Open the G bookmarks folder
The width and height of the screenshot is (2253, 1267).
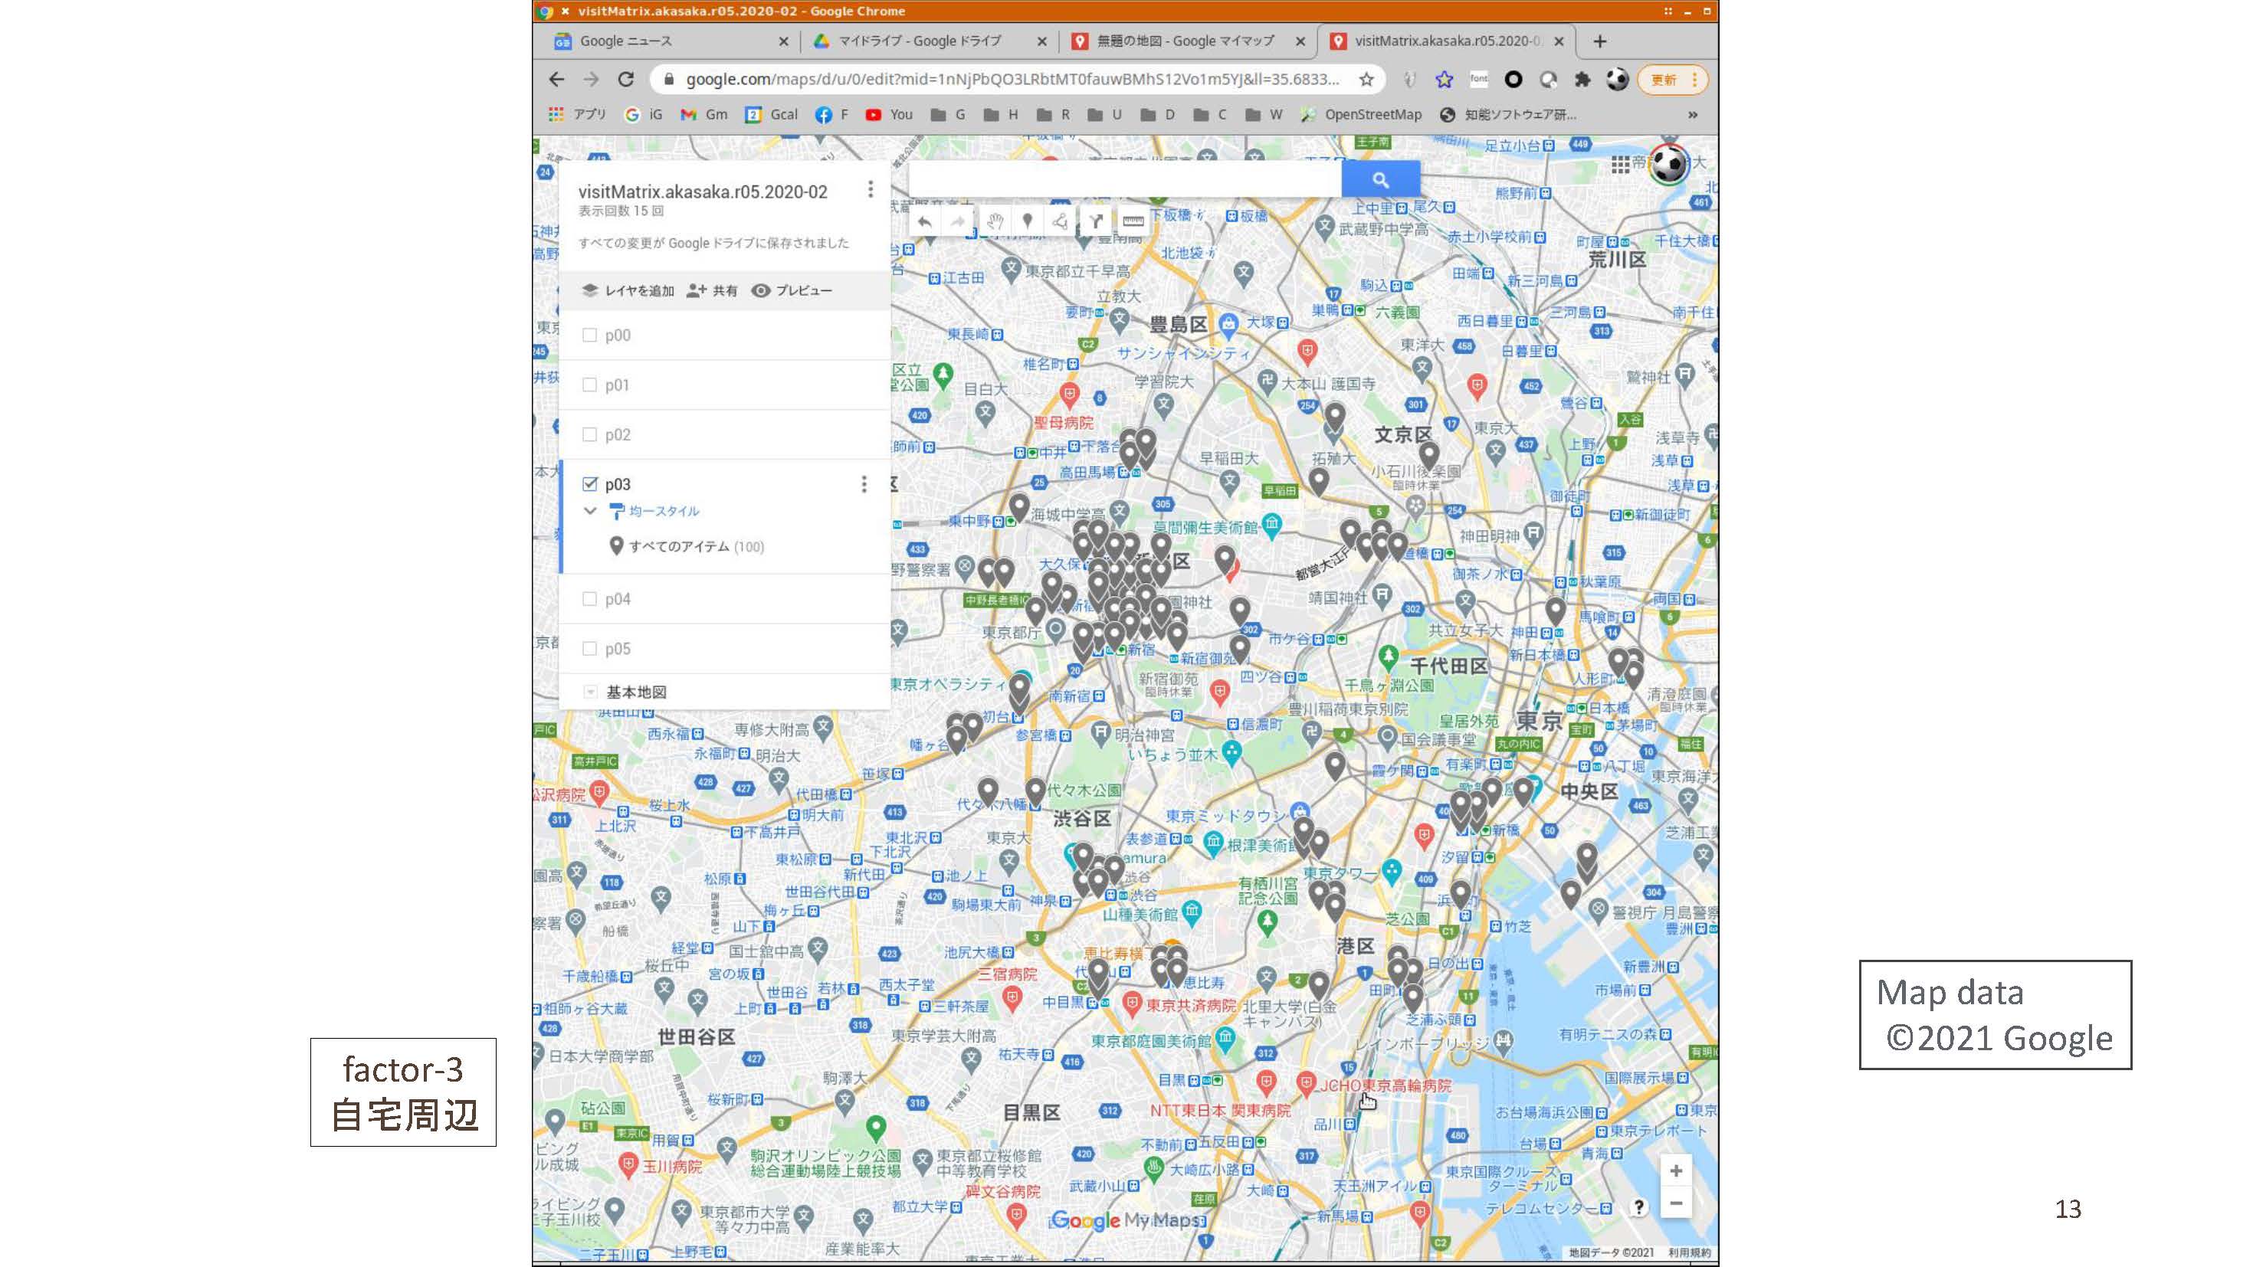point(948,115)
